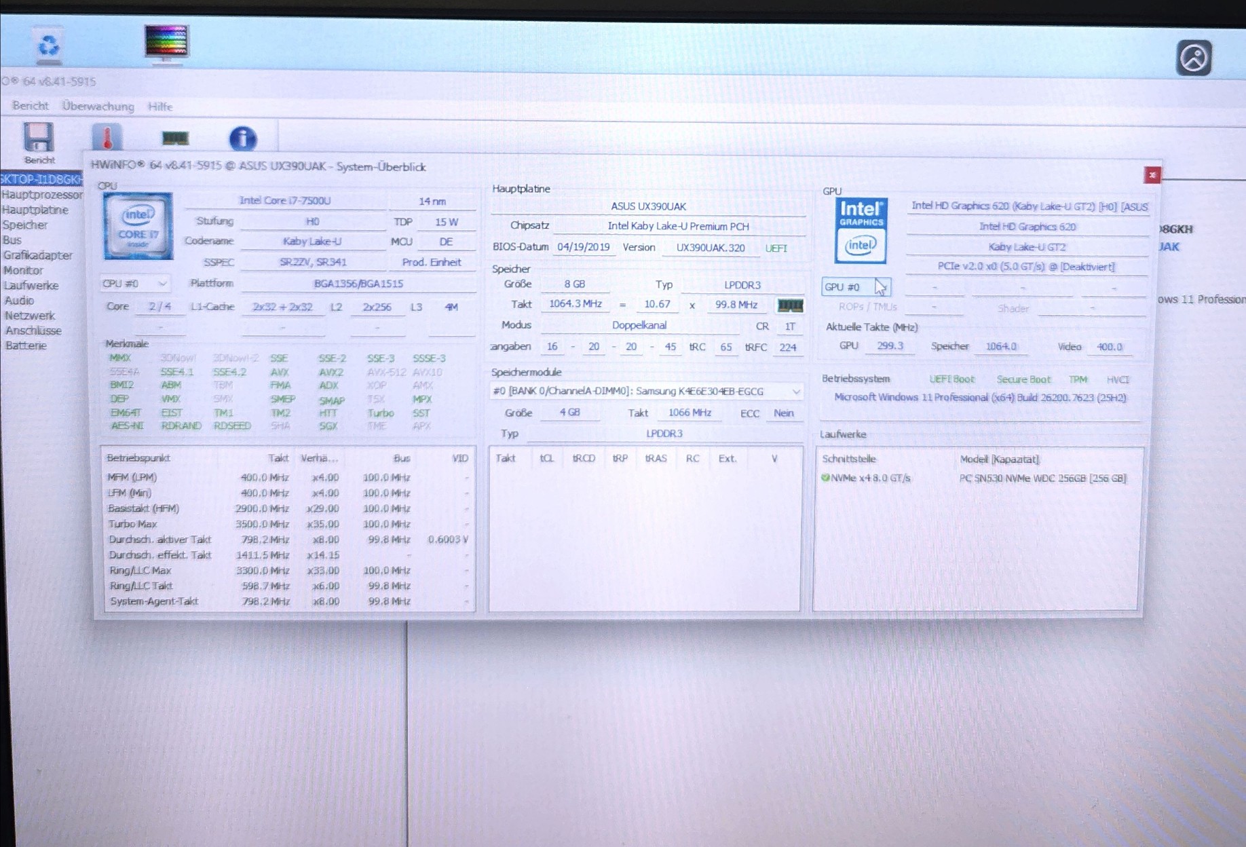The image size is (1246, 847).
Task: Select Monitor in the sidebar tree
Action: click(23, 270)
